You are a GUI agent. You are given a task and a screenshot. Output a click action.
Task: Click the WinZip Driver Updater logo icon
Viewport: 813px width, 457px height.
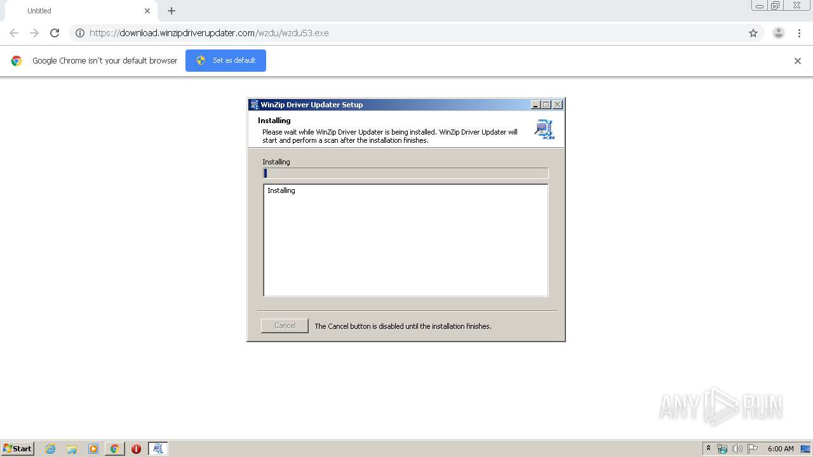click(x=544, y=129)
